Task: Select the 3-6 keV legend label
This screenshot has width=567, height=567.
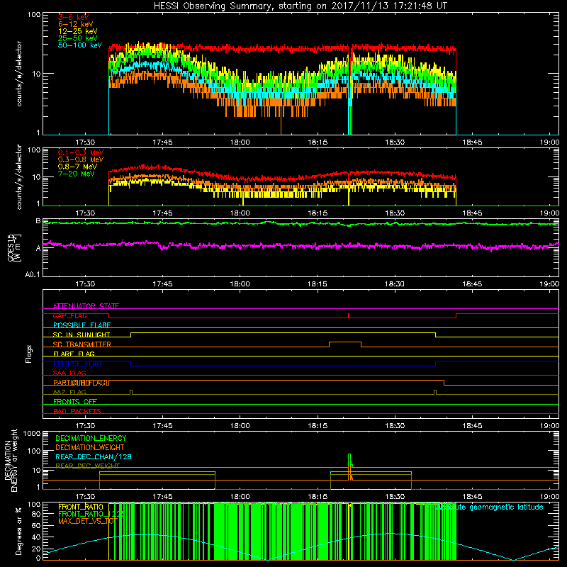Action: click(74, 17)
